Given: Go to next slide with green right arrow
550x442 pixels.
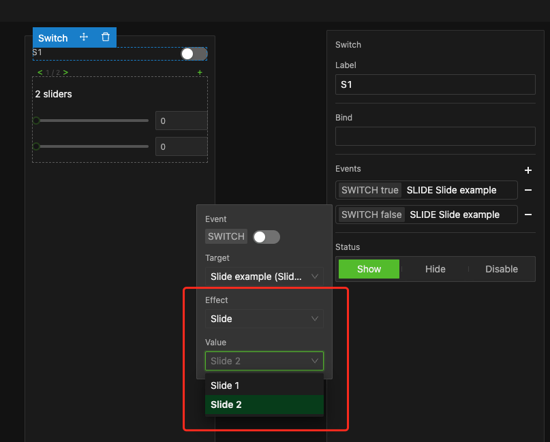Looking at the screenshot, I should click(x=65, y=73).
